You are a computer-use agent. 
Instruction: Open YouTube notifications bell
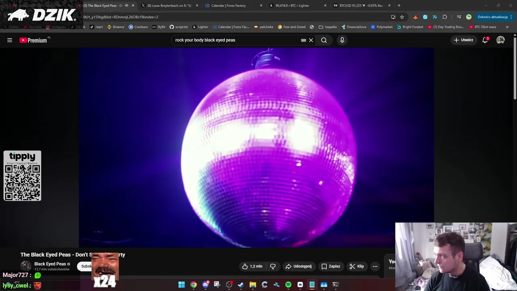coord(485,40)
